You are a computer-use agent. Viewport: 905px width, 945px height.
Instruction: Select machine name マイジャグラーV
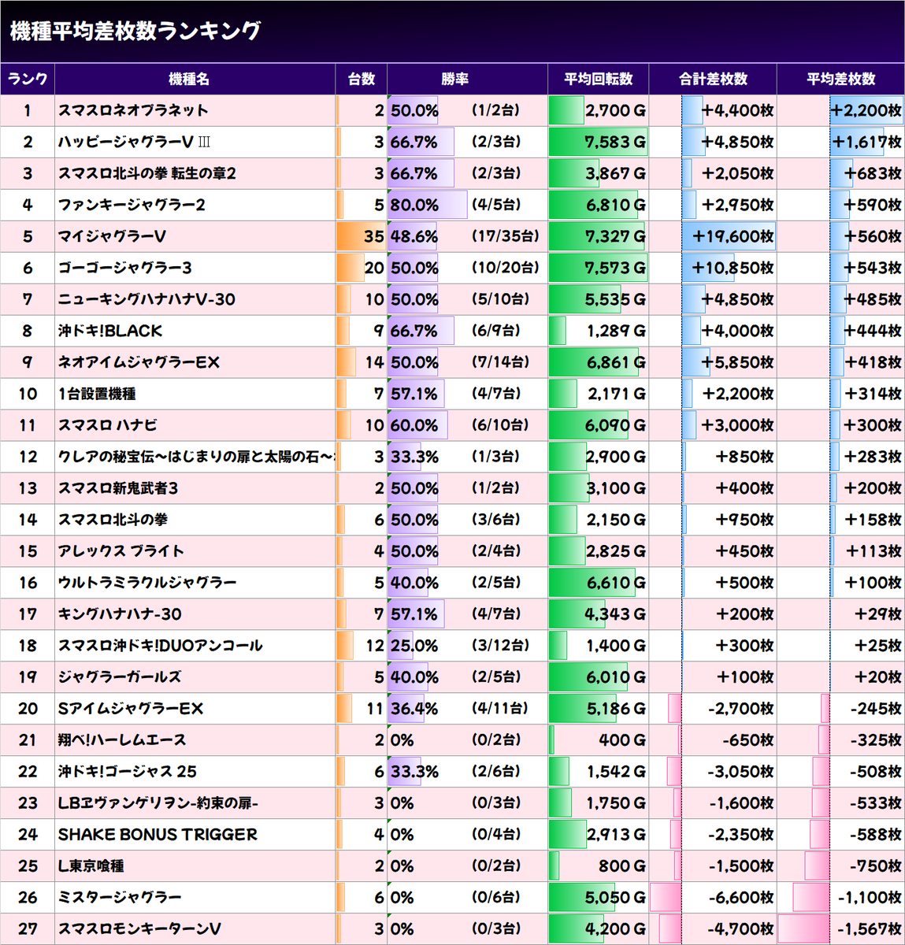click(x=112, y=236)
